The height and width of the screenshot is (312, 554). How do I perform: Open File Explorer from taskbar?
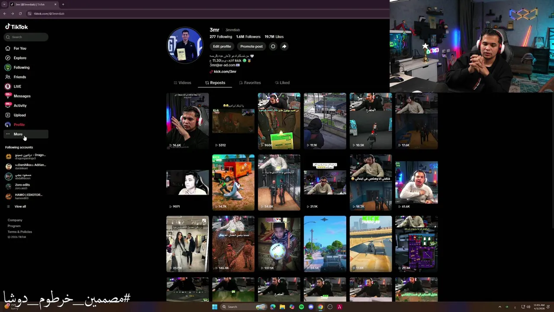(x=282, y=307)
